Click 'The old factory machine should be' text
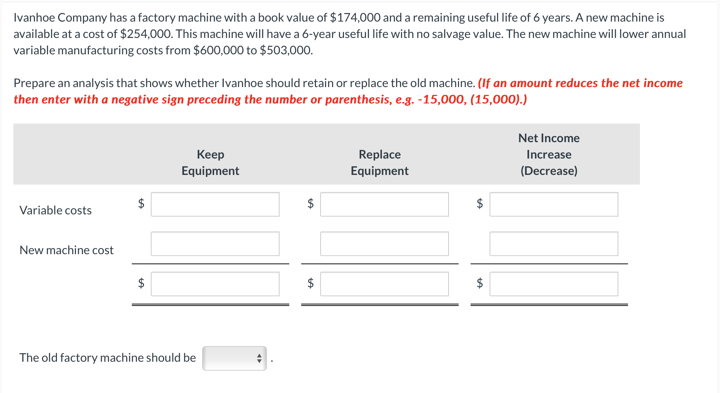Image resolution: width=720 pixels, height=393 pixels. (108, 358)
